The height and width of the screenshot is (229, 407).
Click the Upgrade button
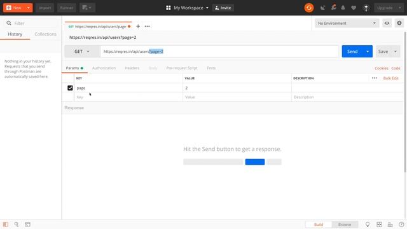click(385, 8)
